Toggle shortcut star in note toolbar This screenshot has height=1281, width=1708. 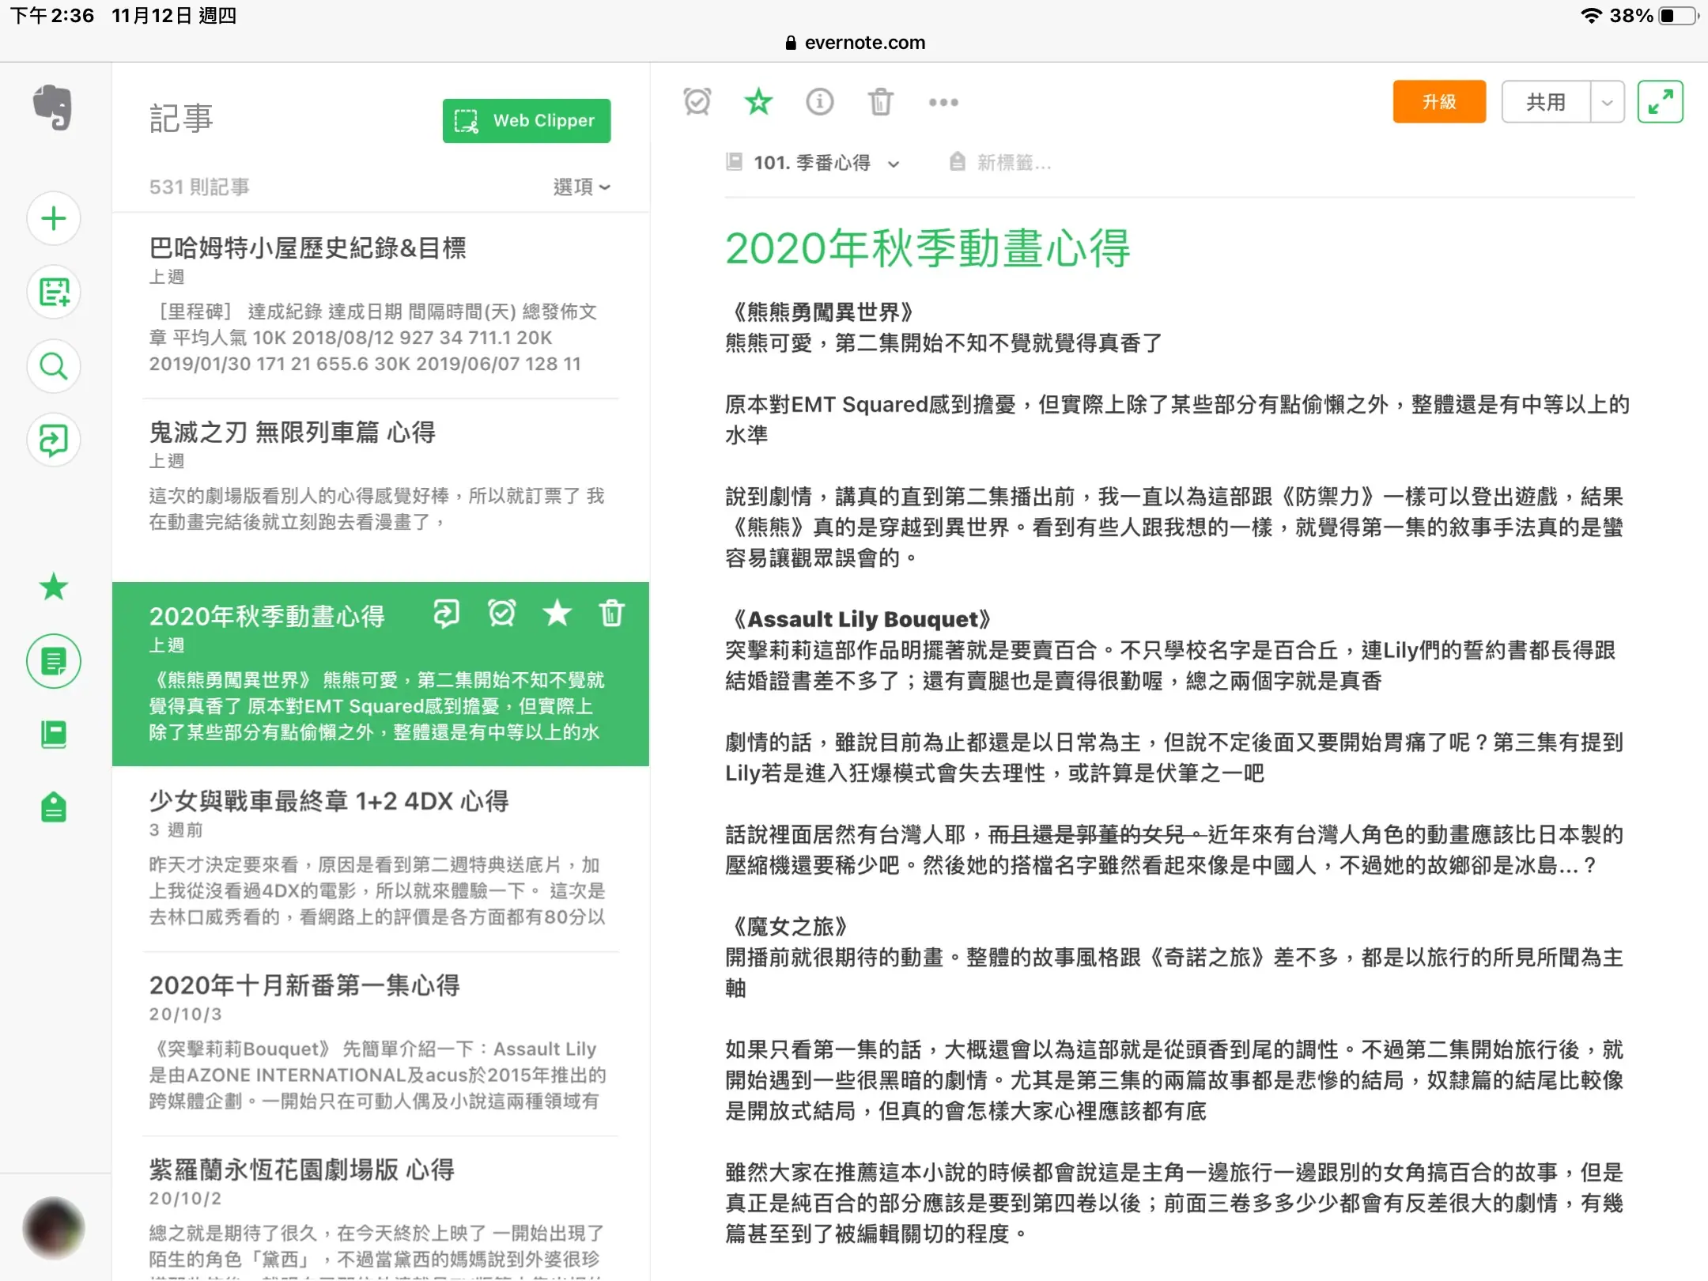[x=758, y=102]
